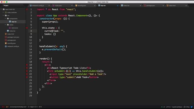
Task: Click the src folder icon
Action: [x=6, y=15]
